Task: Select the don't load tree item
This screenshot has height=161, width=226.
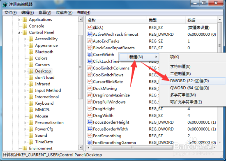Action: click(x=45, y=78)
